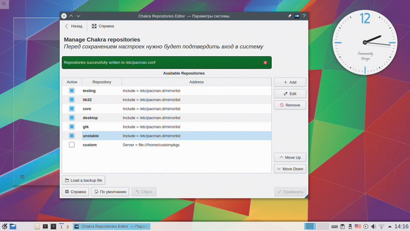Edit the selected repository
410x231 pixels.
point(290,93)
